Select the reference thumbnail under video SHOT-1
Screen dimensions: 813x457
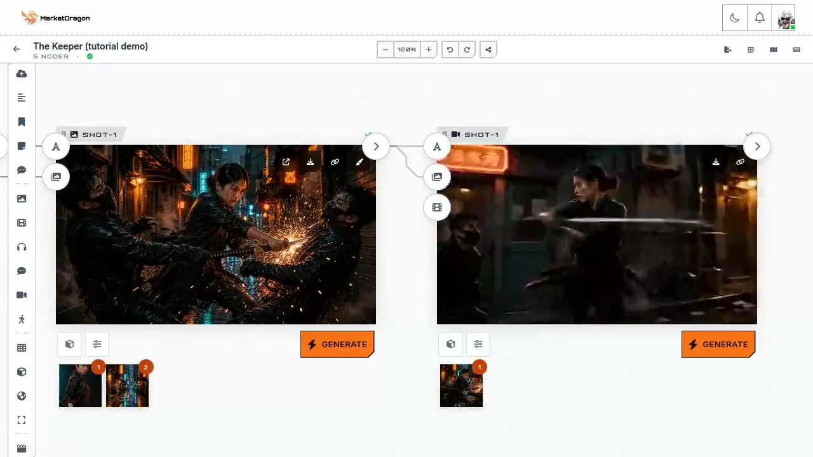point(461,385)
